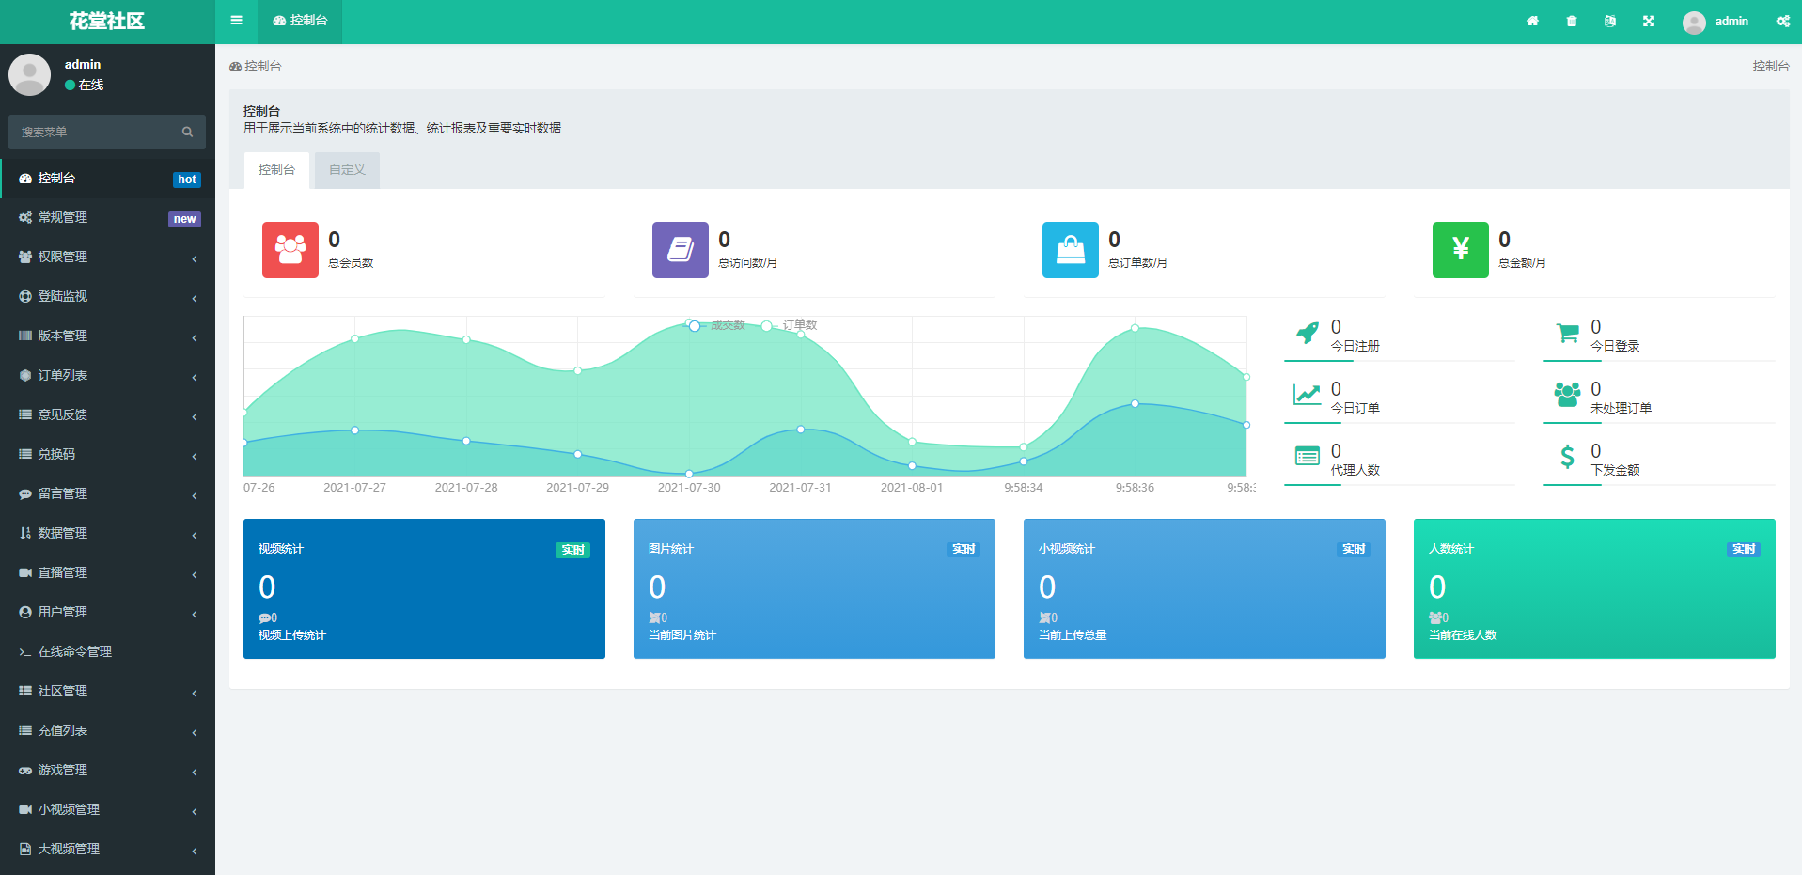Expand the 直播管理 sidebar menu
Screen dimensions: 1802x875
(107, 572)
